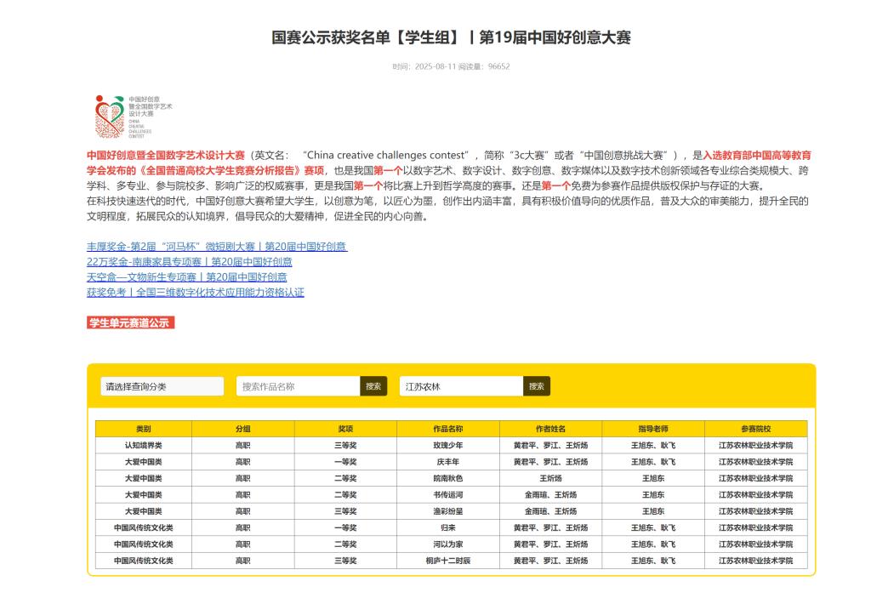This screenshot has width=871, height=604.
Task: Click the 奖项 column header
Action: (x=345, y=429)
